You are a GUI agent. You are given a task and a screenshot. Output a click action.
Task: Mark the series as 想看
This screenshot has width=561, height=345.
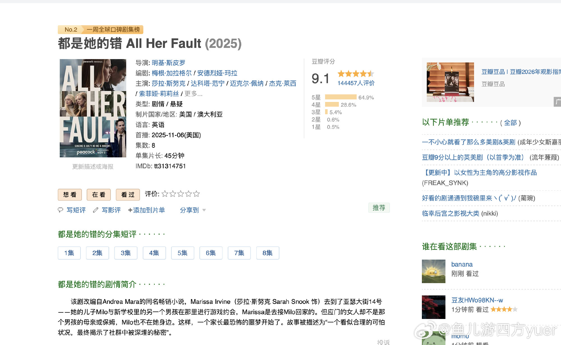[x=70, y=195]
